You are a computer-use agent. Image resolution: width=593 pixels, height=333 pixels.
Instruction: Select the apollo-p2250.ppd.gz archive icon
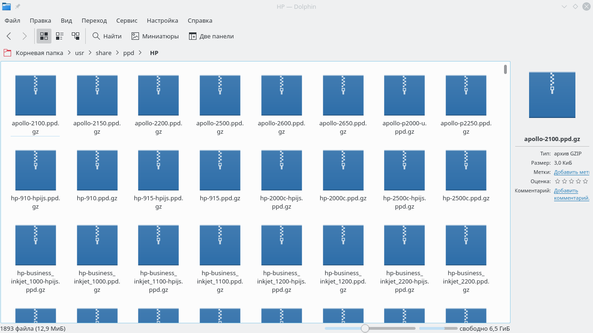466,95
